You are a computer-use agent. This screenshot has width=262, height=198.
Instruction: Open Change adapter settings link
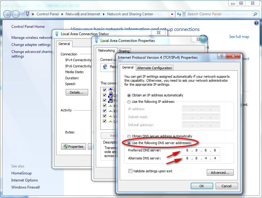point(31,45)
